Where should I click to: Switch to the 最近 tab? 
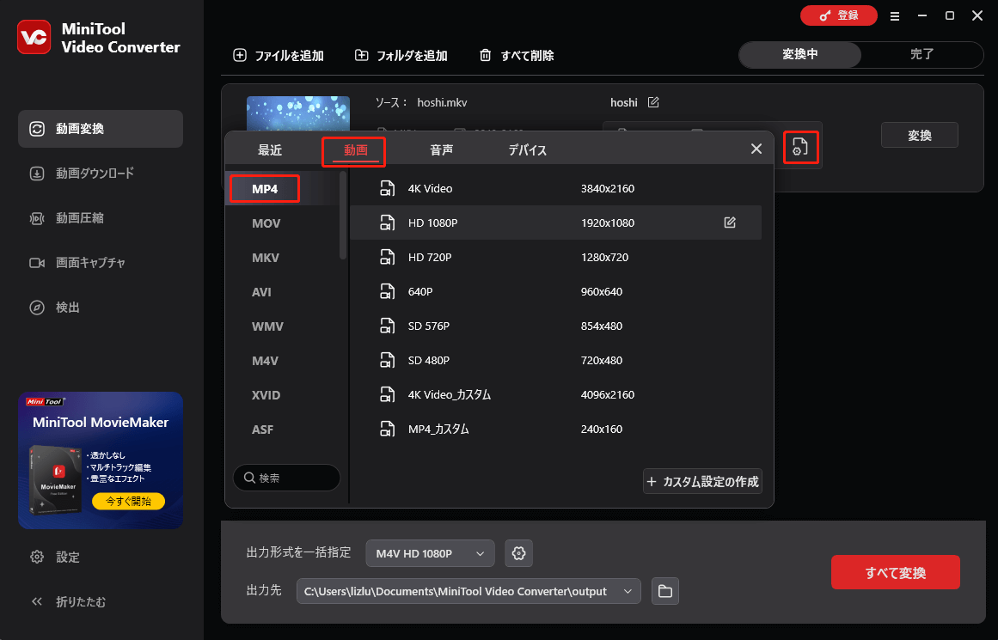click(270, 150)
